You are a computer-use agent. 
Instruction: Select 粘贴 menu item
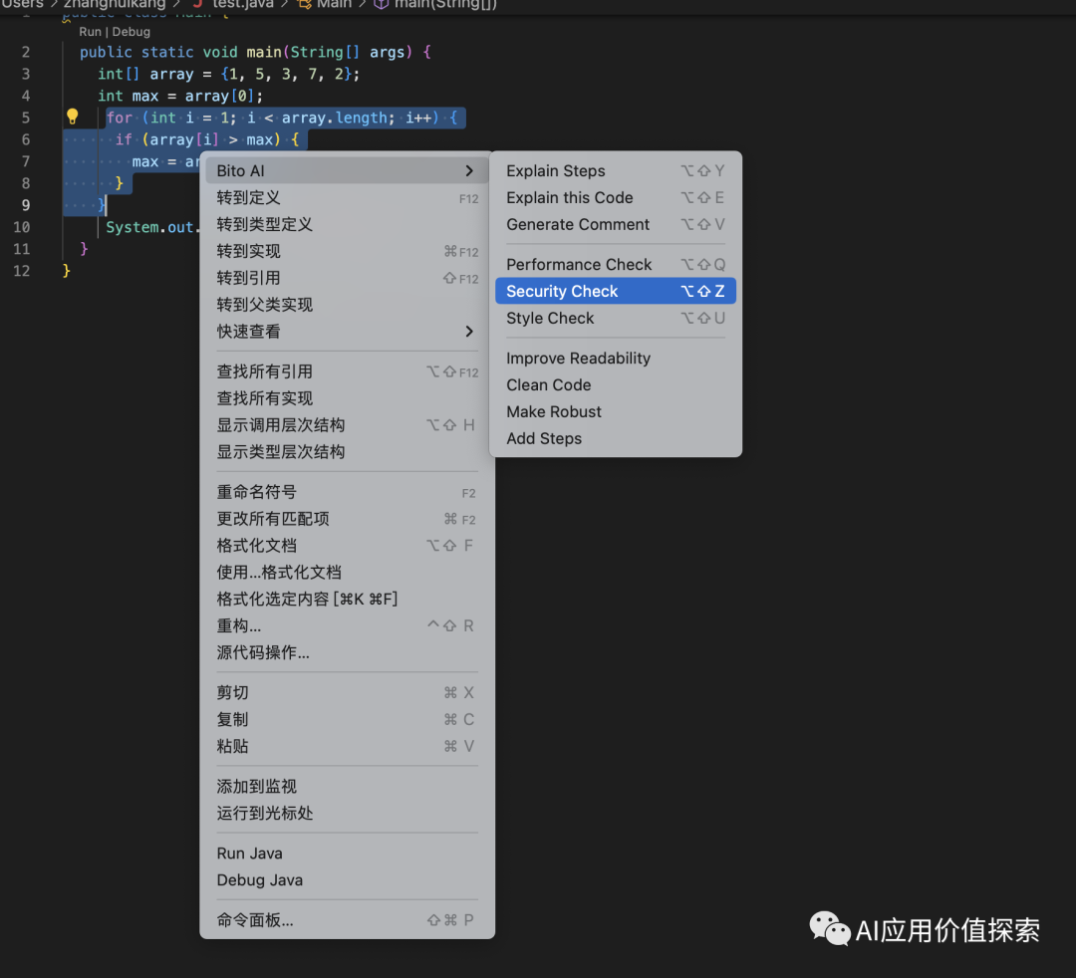pyautogui.click(x=347, y=746)
